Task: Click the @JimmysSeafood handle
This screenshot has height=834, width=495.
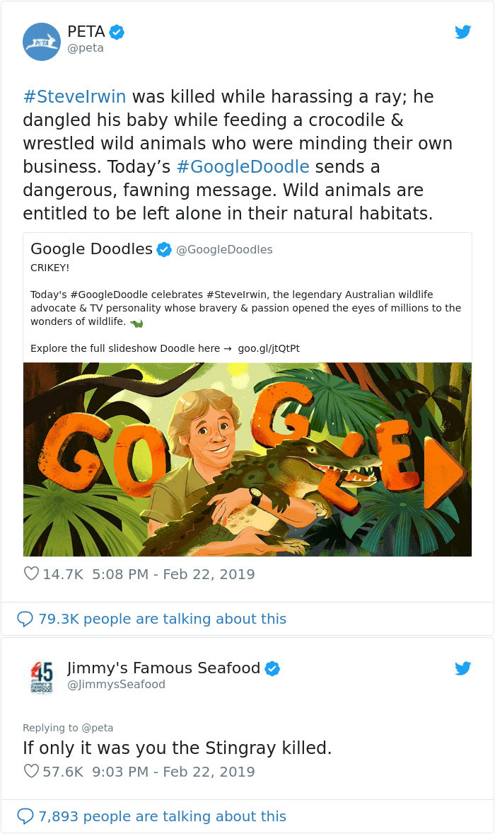Action: pos(116,684)
